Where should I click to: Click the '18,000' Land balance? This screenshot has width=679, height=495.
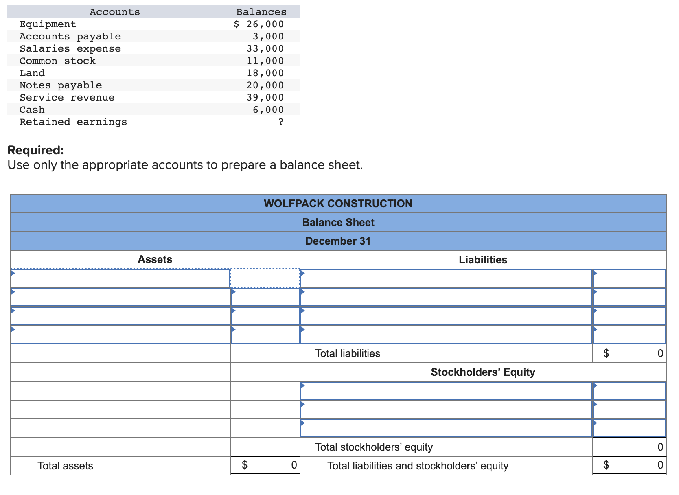point(265,73)
